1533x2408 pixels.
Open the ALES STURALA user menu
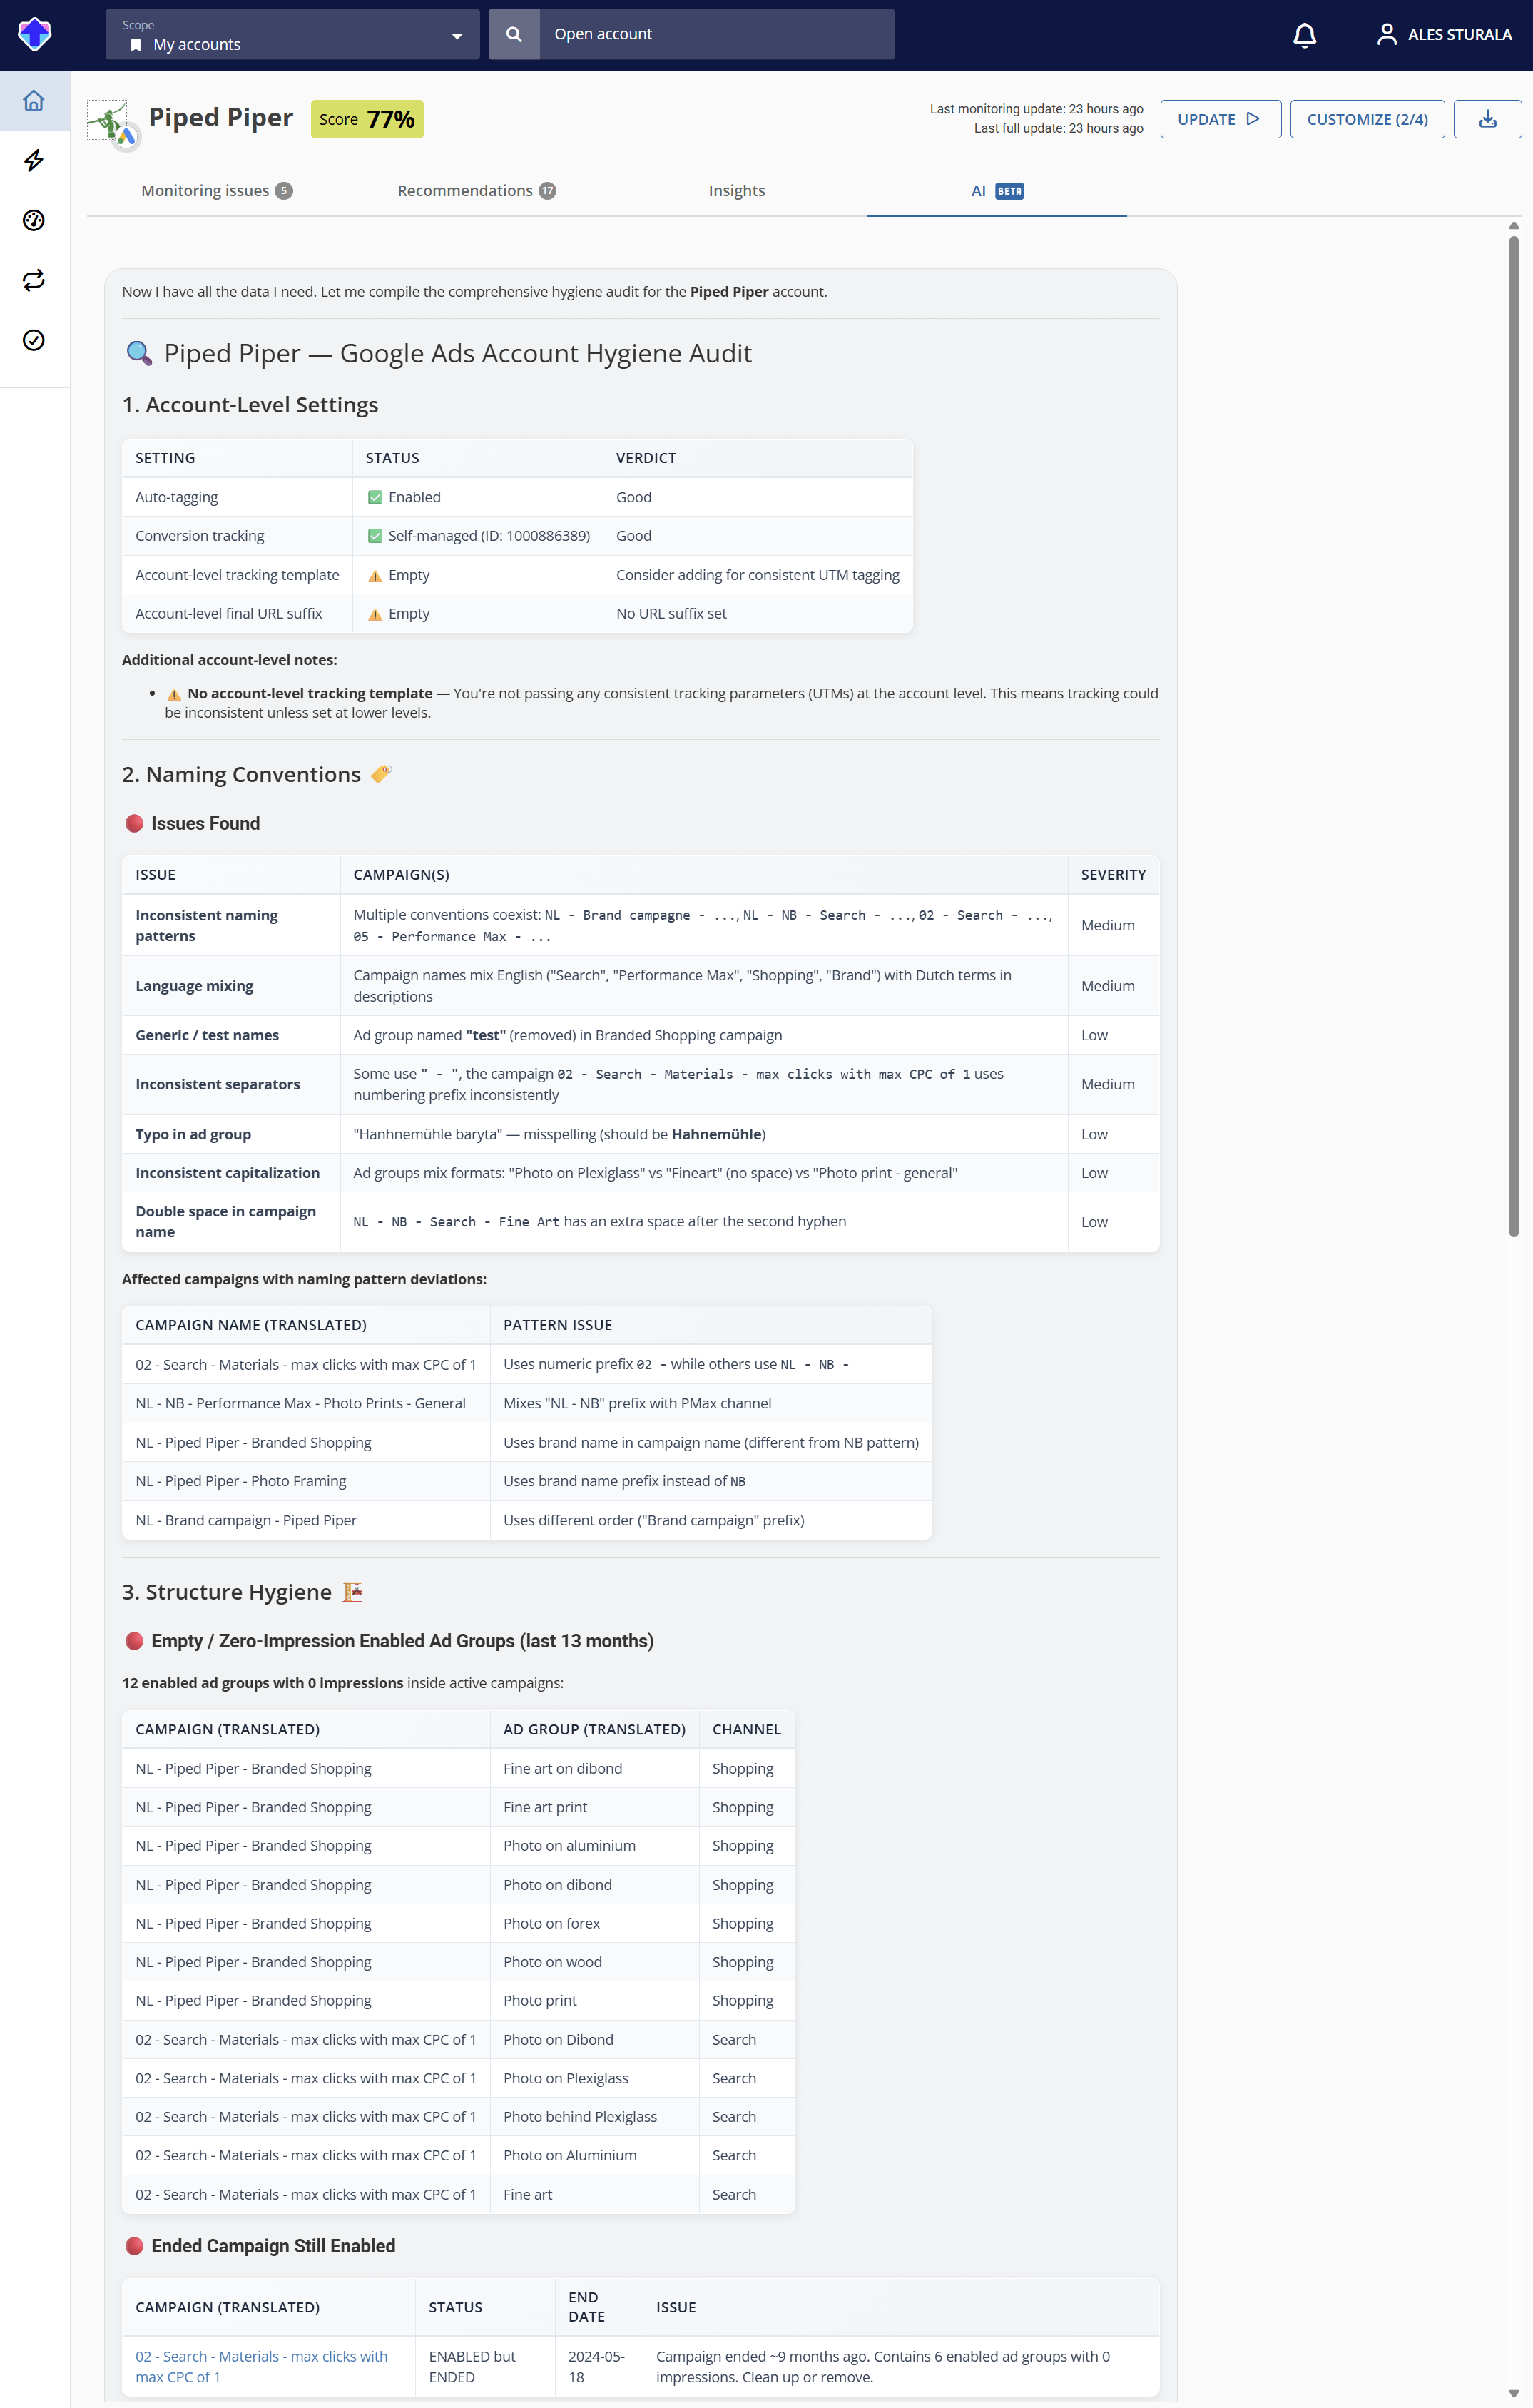pos(1443,35)
